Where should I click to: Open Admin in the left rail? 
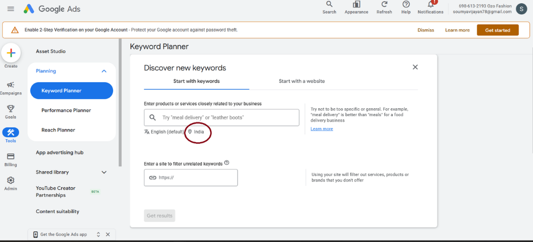coord(11,183)
